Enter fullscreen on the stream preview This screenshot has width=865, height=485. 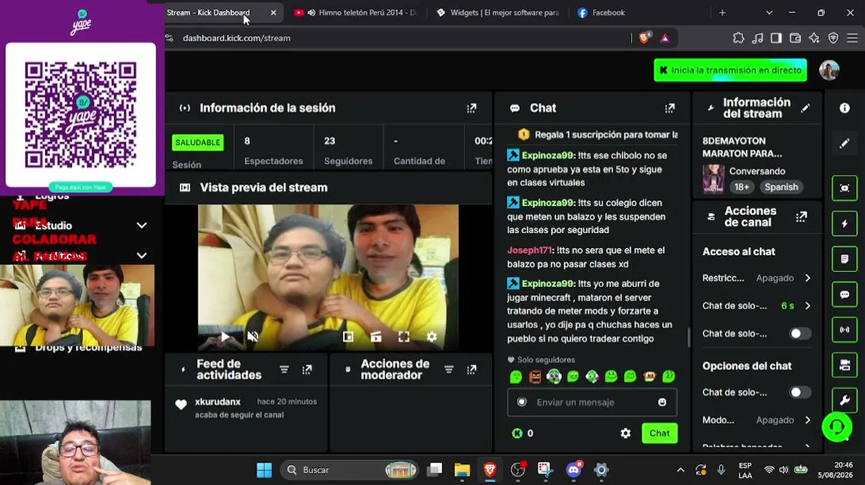[x=404, y=337]
